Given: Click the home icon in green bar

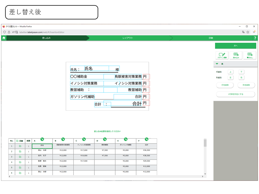Looking at the screenshot, I should click(4, 38).
